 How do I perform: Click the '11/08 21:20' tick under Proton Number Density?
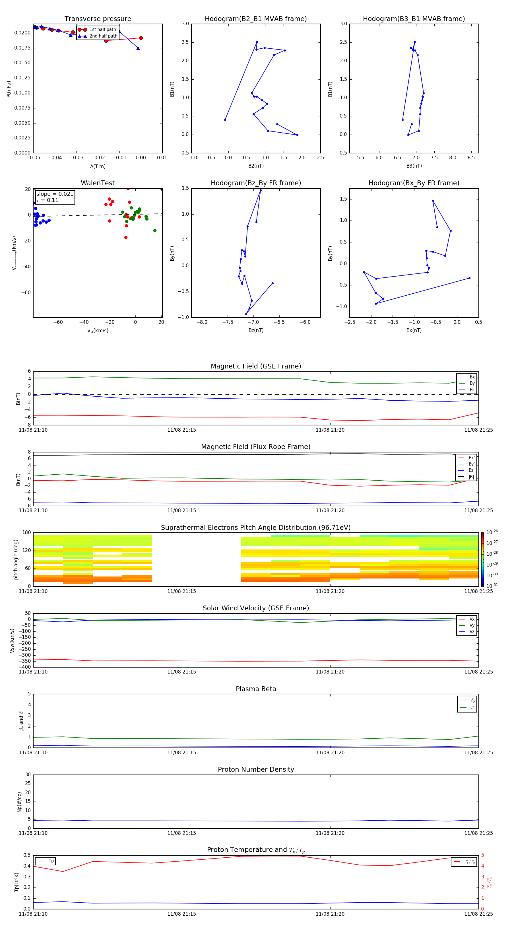(330, 833)
